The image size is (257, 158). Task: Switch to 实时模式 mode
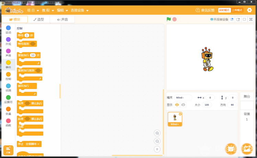point(224,10)
